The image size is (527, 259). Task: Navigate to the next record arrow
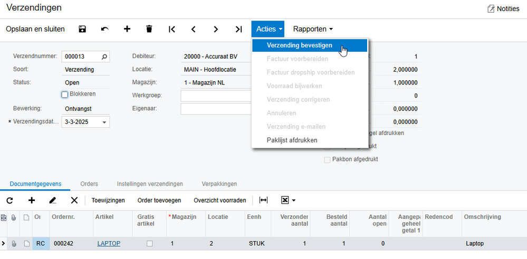coord(216,29)
